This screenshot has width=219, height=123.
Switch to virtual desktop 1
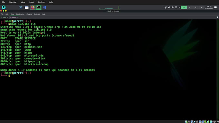pos(184,7)
